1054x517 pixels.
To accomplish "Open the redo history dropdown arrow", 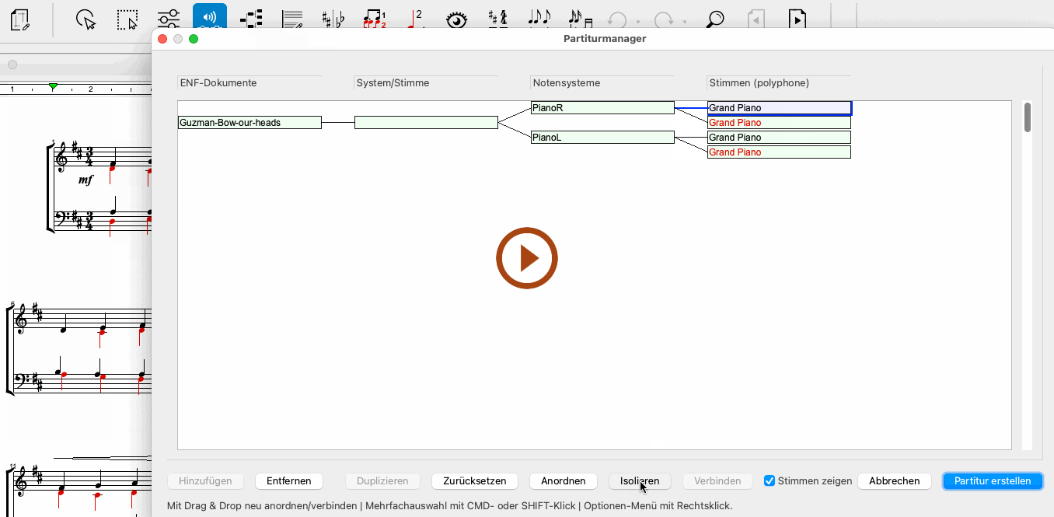I will (685, 22).
